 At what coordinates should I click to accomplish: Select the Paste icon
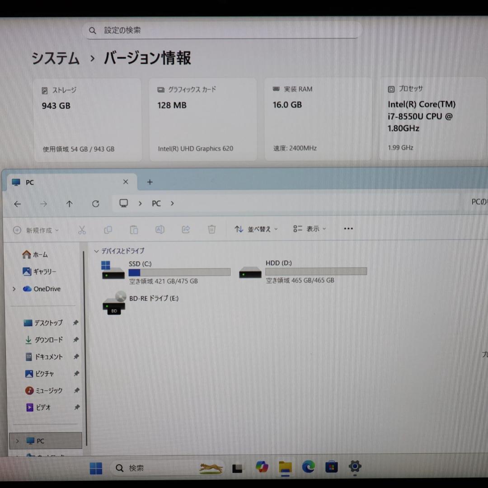pyautogui.click(x=134, y=229)
